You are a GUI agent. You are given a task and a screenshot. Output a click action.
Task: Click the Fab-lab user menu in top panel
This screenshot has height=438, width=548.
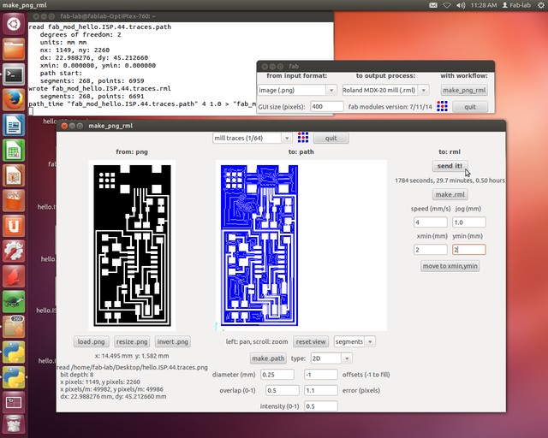pyautogui.click(x=516, y=5)
